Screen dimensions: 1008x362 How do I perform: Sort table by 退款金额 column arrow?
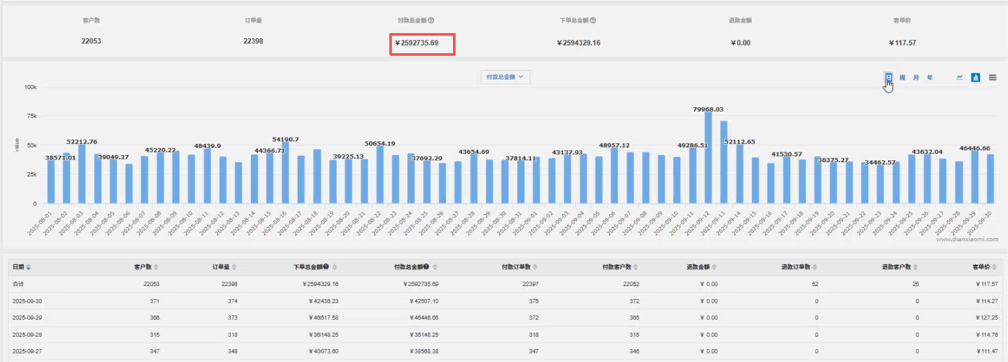[714, 267]
